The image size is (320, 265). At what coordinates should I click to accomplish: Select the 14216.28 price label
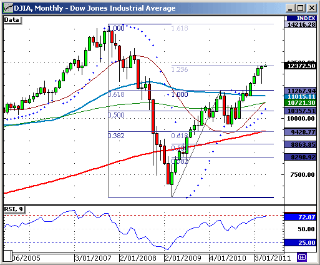tap(300, 24)
